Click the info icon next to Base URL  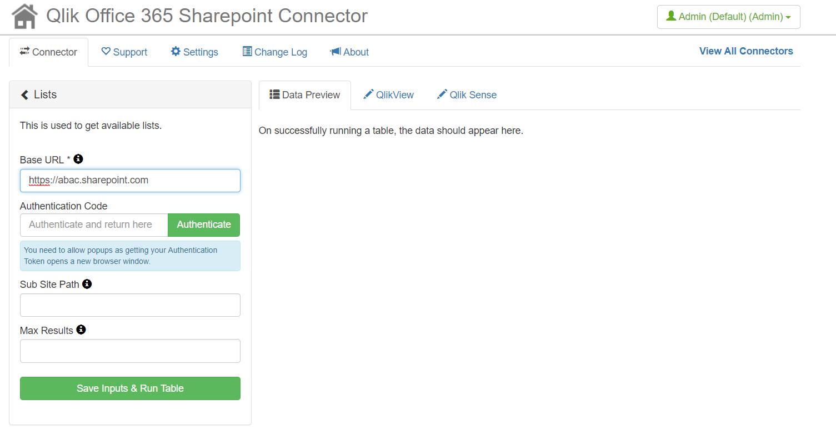coord(78,159)
